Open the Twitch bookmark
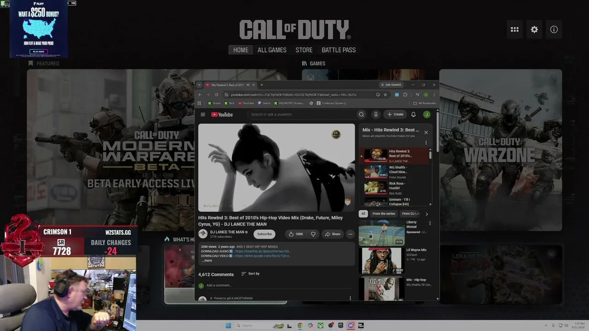 tap(264, 103)
